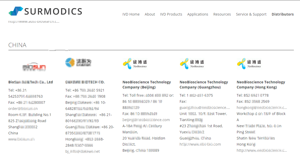Open the About menu item
The image size is (300, 155).
pyautogui.click(x=150, y=14)
